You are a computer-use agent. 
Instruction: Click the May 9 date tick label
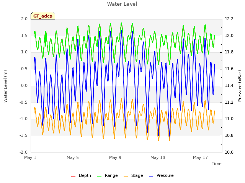pyautogui.click(x=115, y=157)
